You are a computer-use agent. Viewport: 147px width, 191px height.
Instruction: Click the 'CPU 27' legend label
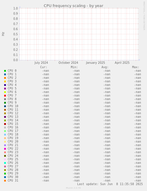[13, 166]
